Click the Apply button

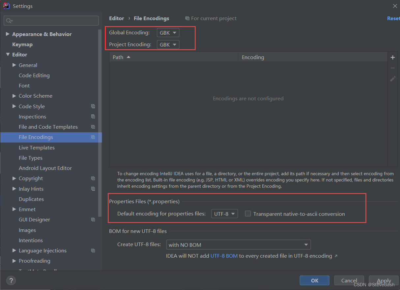384,280
